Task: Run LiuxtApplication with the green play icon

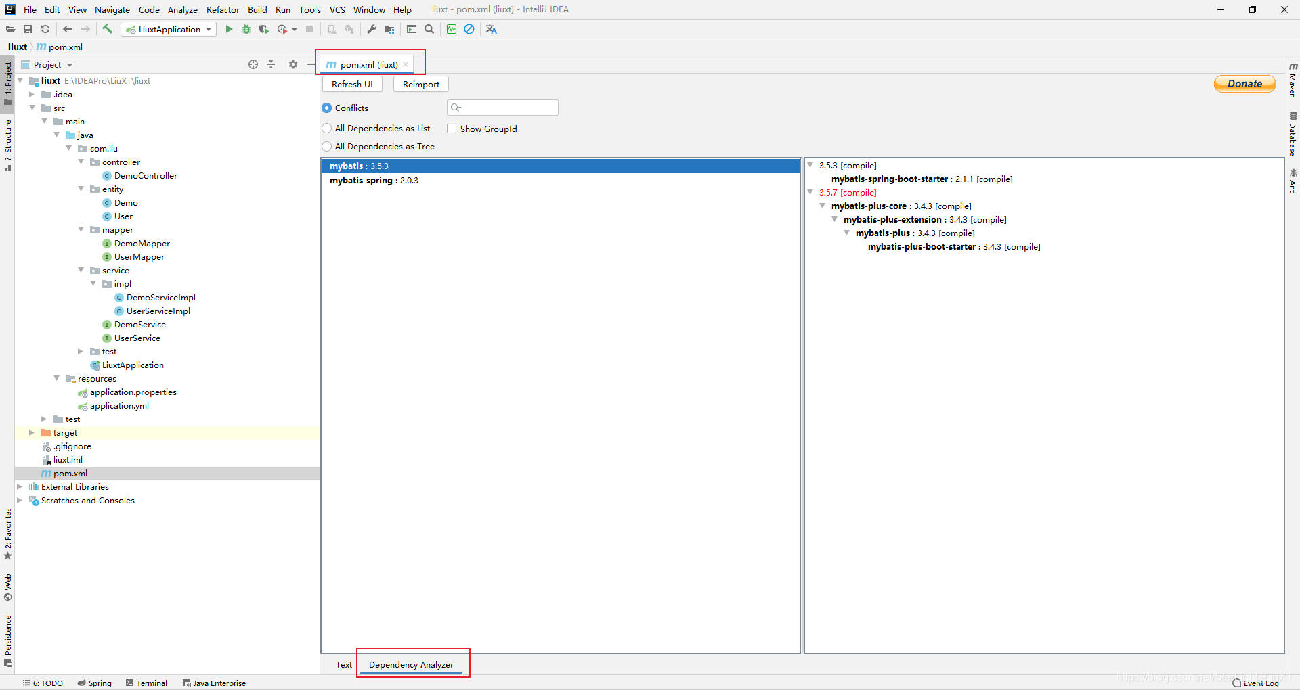Action: click(x=229, y=29)
